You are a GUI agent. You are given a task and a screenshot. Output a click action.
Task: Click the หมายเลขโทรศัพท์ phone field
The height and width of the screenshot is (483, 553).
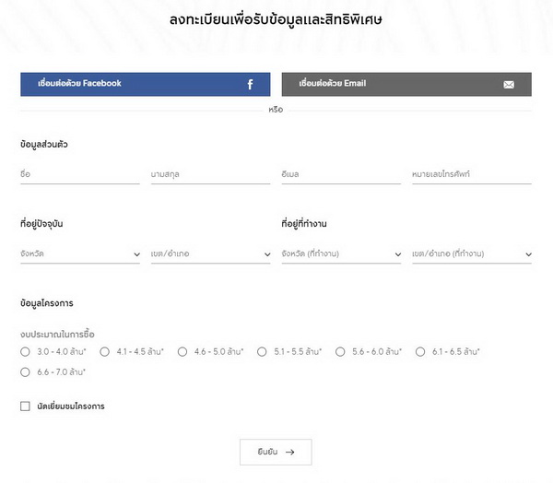[472, 173]
